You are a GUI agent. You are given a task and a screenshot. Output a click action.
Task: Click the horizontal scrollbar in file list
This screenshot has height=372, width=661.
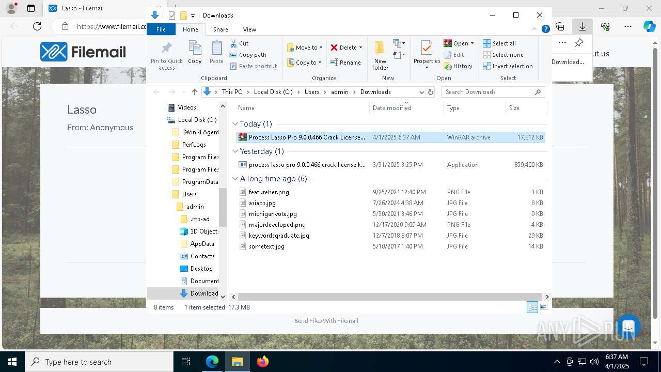[390, 297]
